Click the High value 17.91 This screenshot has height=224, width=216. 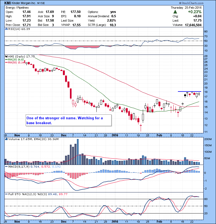[x=26, y=16]
